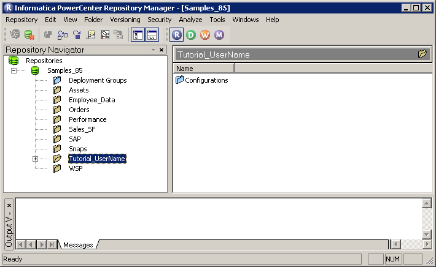Launch the Designer (D) tool
This screenshot has width=436, height=267.
(191, 35)
